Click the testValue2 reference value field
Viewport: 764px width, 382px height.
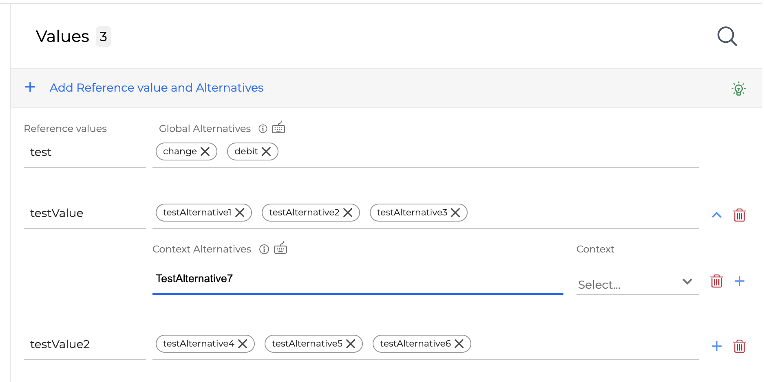click(x=84, y=345)
